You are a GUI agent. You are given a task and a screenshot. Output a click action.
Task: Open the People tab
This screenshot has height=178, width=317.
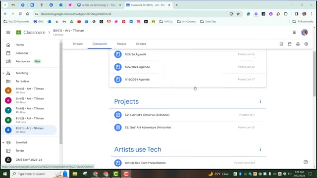[121, 44]
